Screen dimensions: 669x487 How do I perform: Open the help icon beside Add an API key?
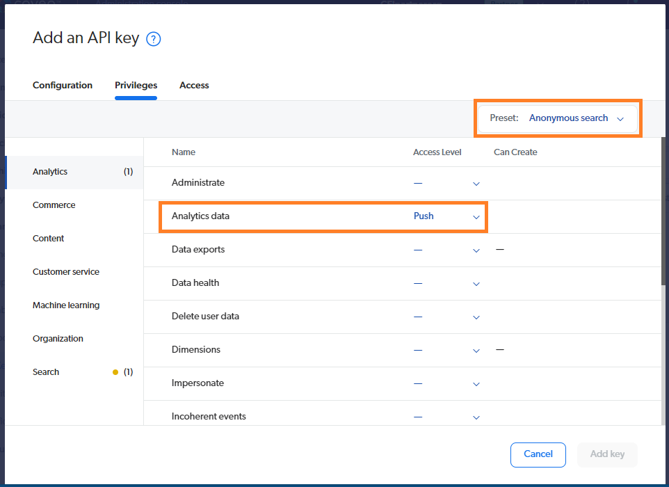[x=153, y=39]
